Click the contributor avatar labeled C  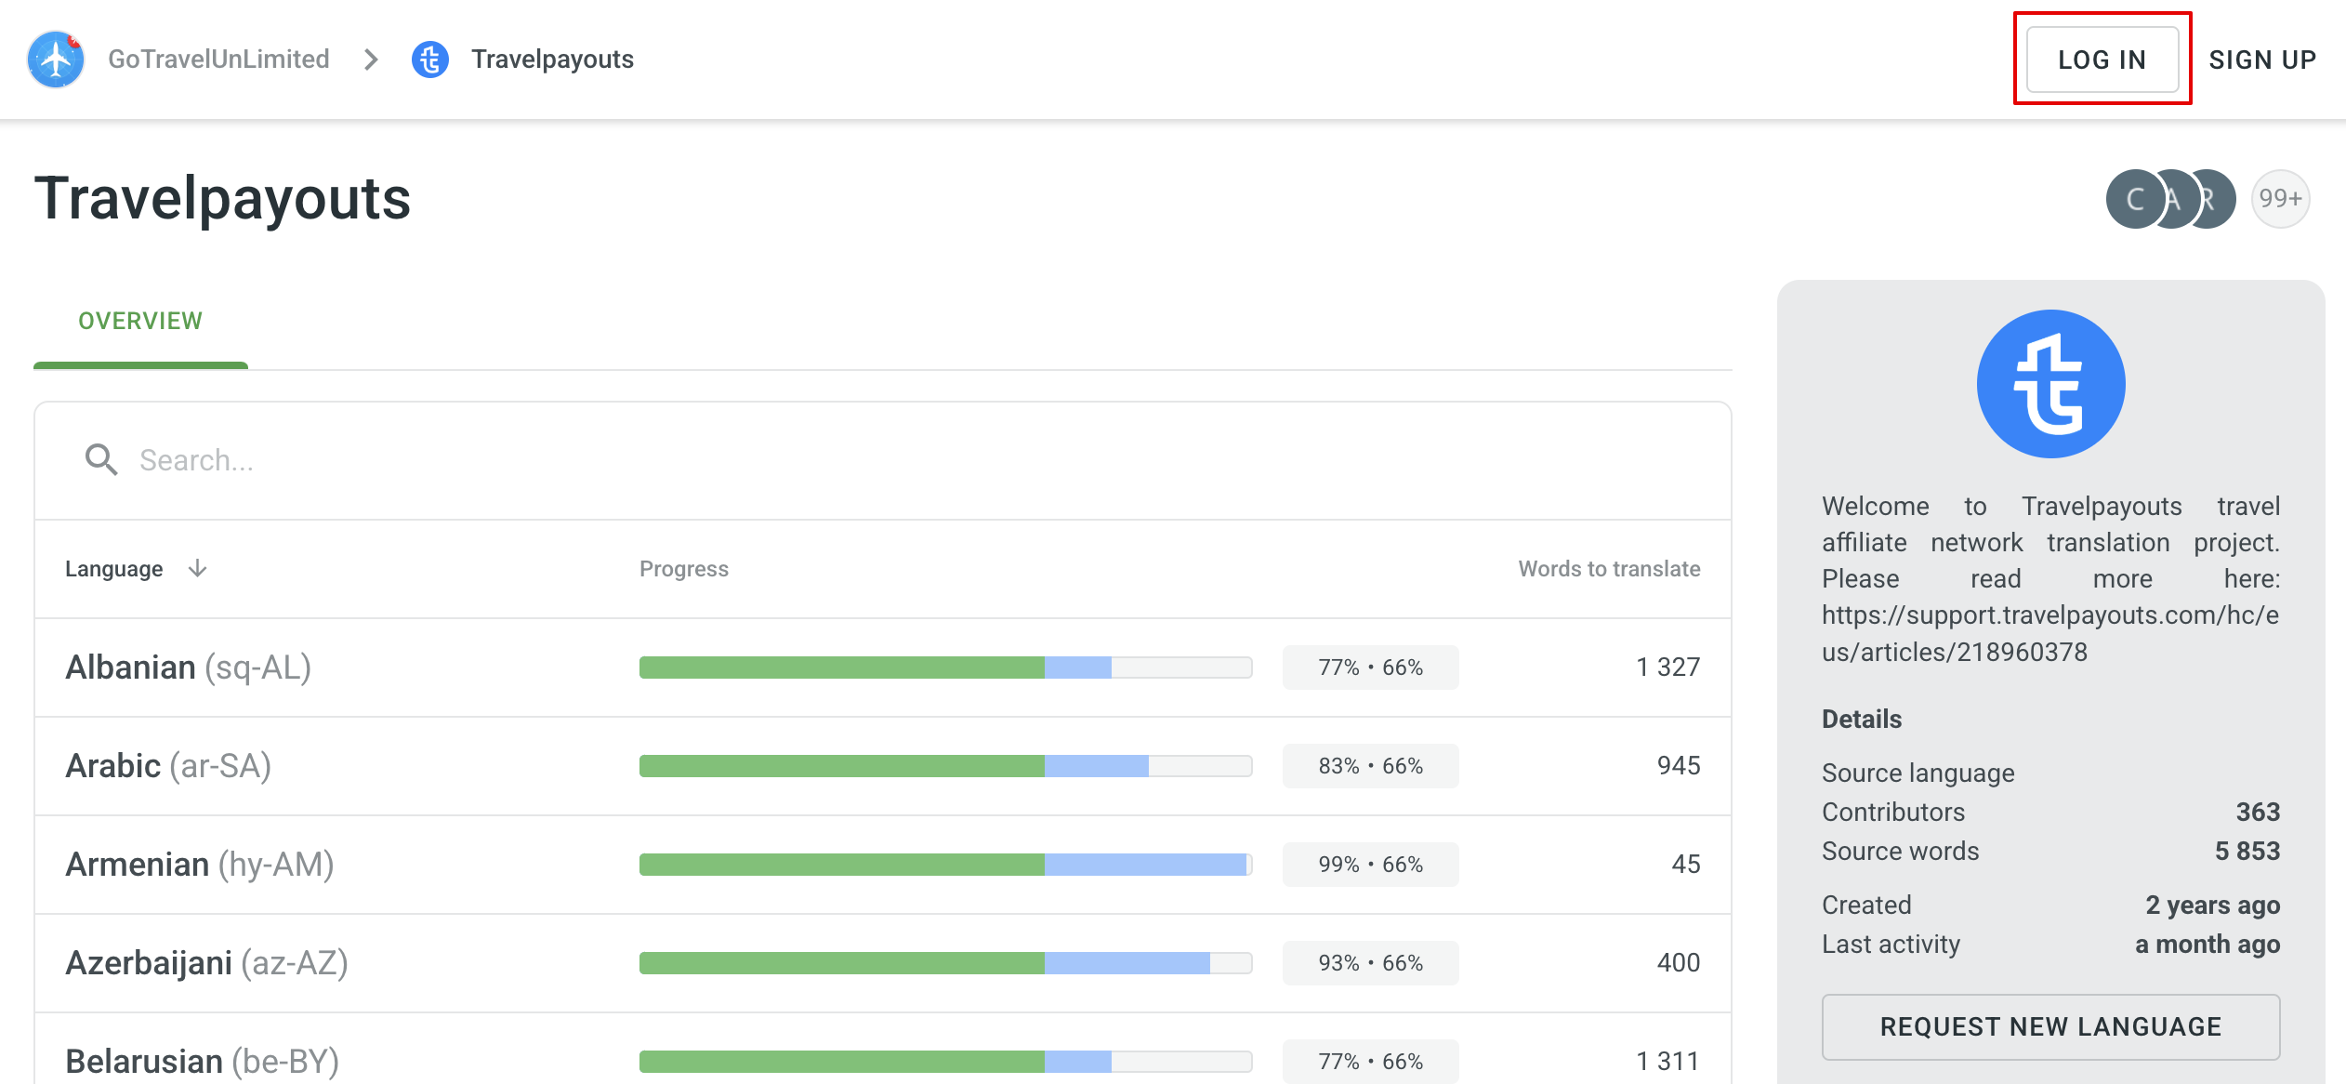(x=2135, y=198)
